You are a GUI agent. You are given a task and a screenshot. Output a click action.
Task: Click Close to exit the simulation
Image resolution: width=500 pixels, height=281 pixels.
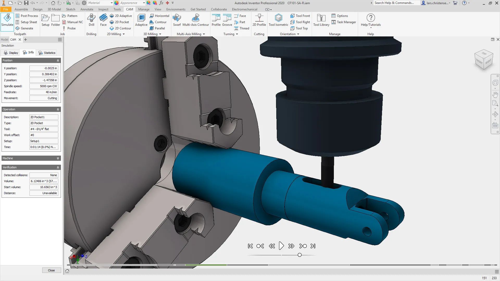[x=51, y=270]
